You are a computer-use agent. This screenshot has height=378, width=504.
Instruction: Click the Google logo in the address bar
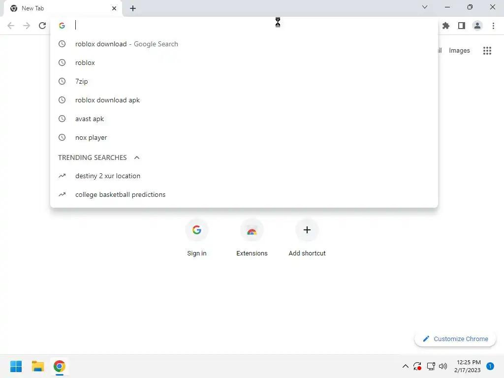[62, 26]
